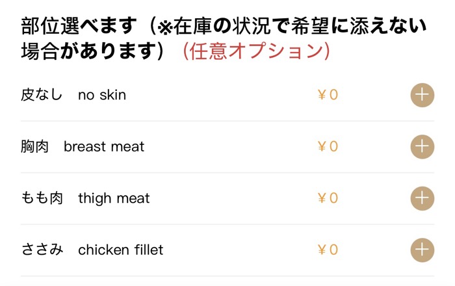Image resolution: width=455 pixels, height=286 pixels.
Task: Select the "chicken fillet" English text
Action: pos(121,249)
